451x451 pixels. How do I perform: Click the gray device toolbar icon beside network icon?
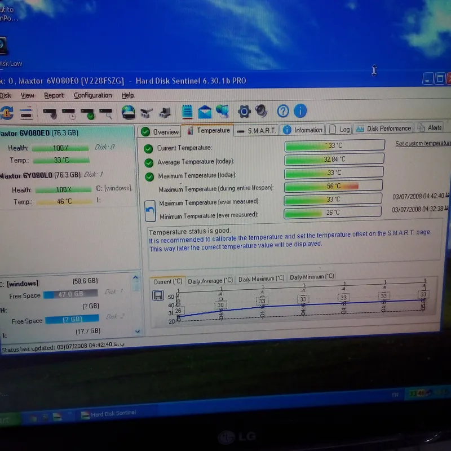(x=165, y=113)
